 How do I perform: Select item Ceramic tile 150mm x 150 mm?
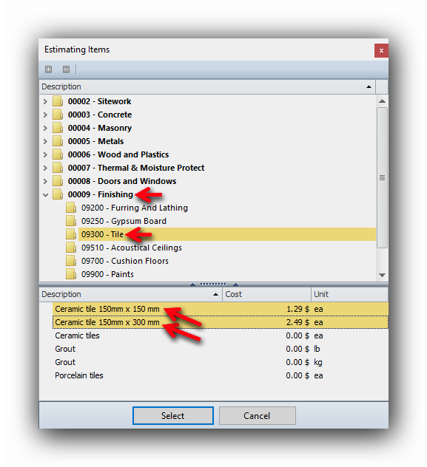point(221,309)
